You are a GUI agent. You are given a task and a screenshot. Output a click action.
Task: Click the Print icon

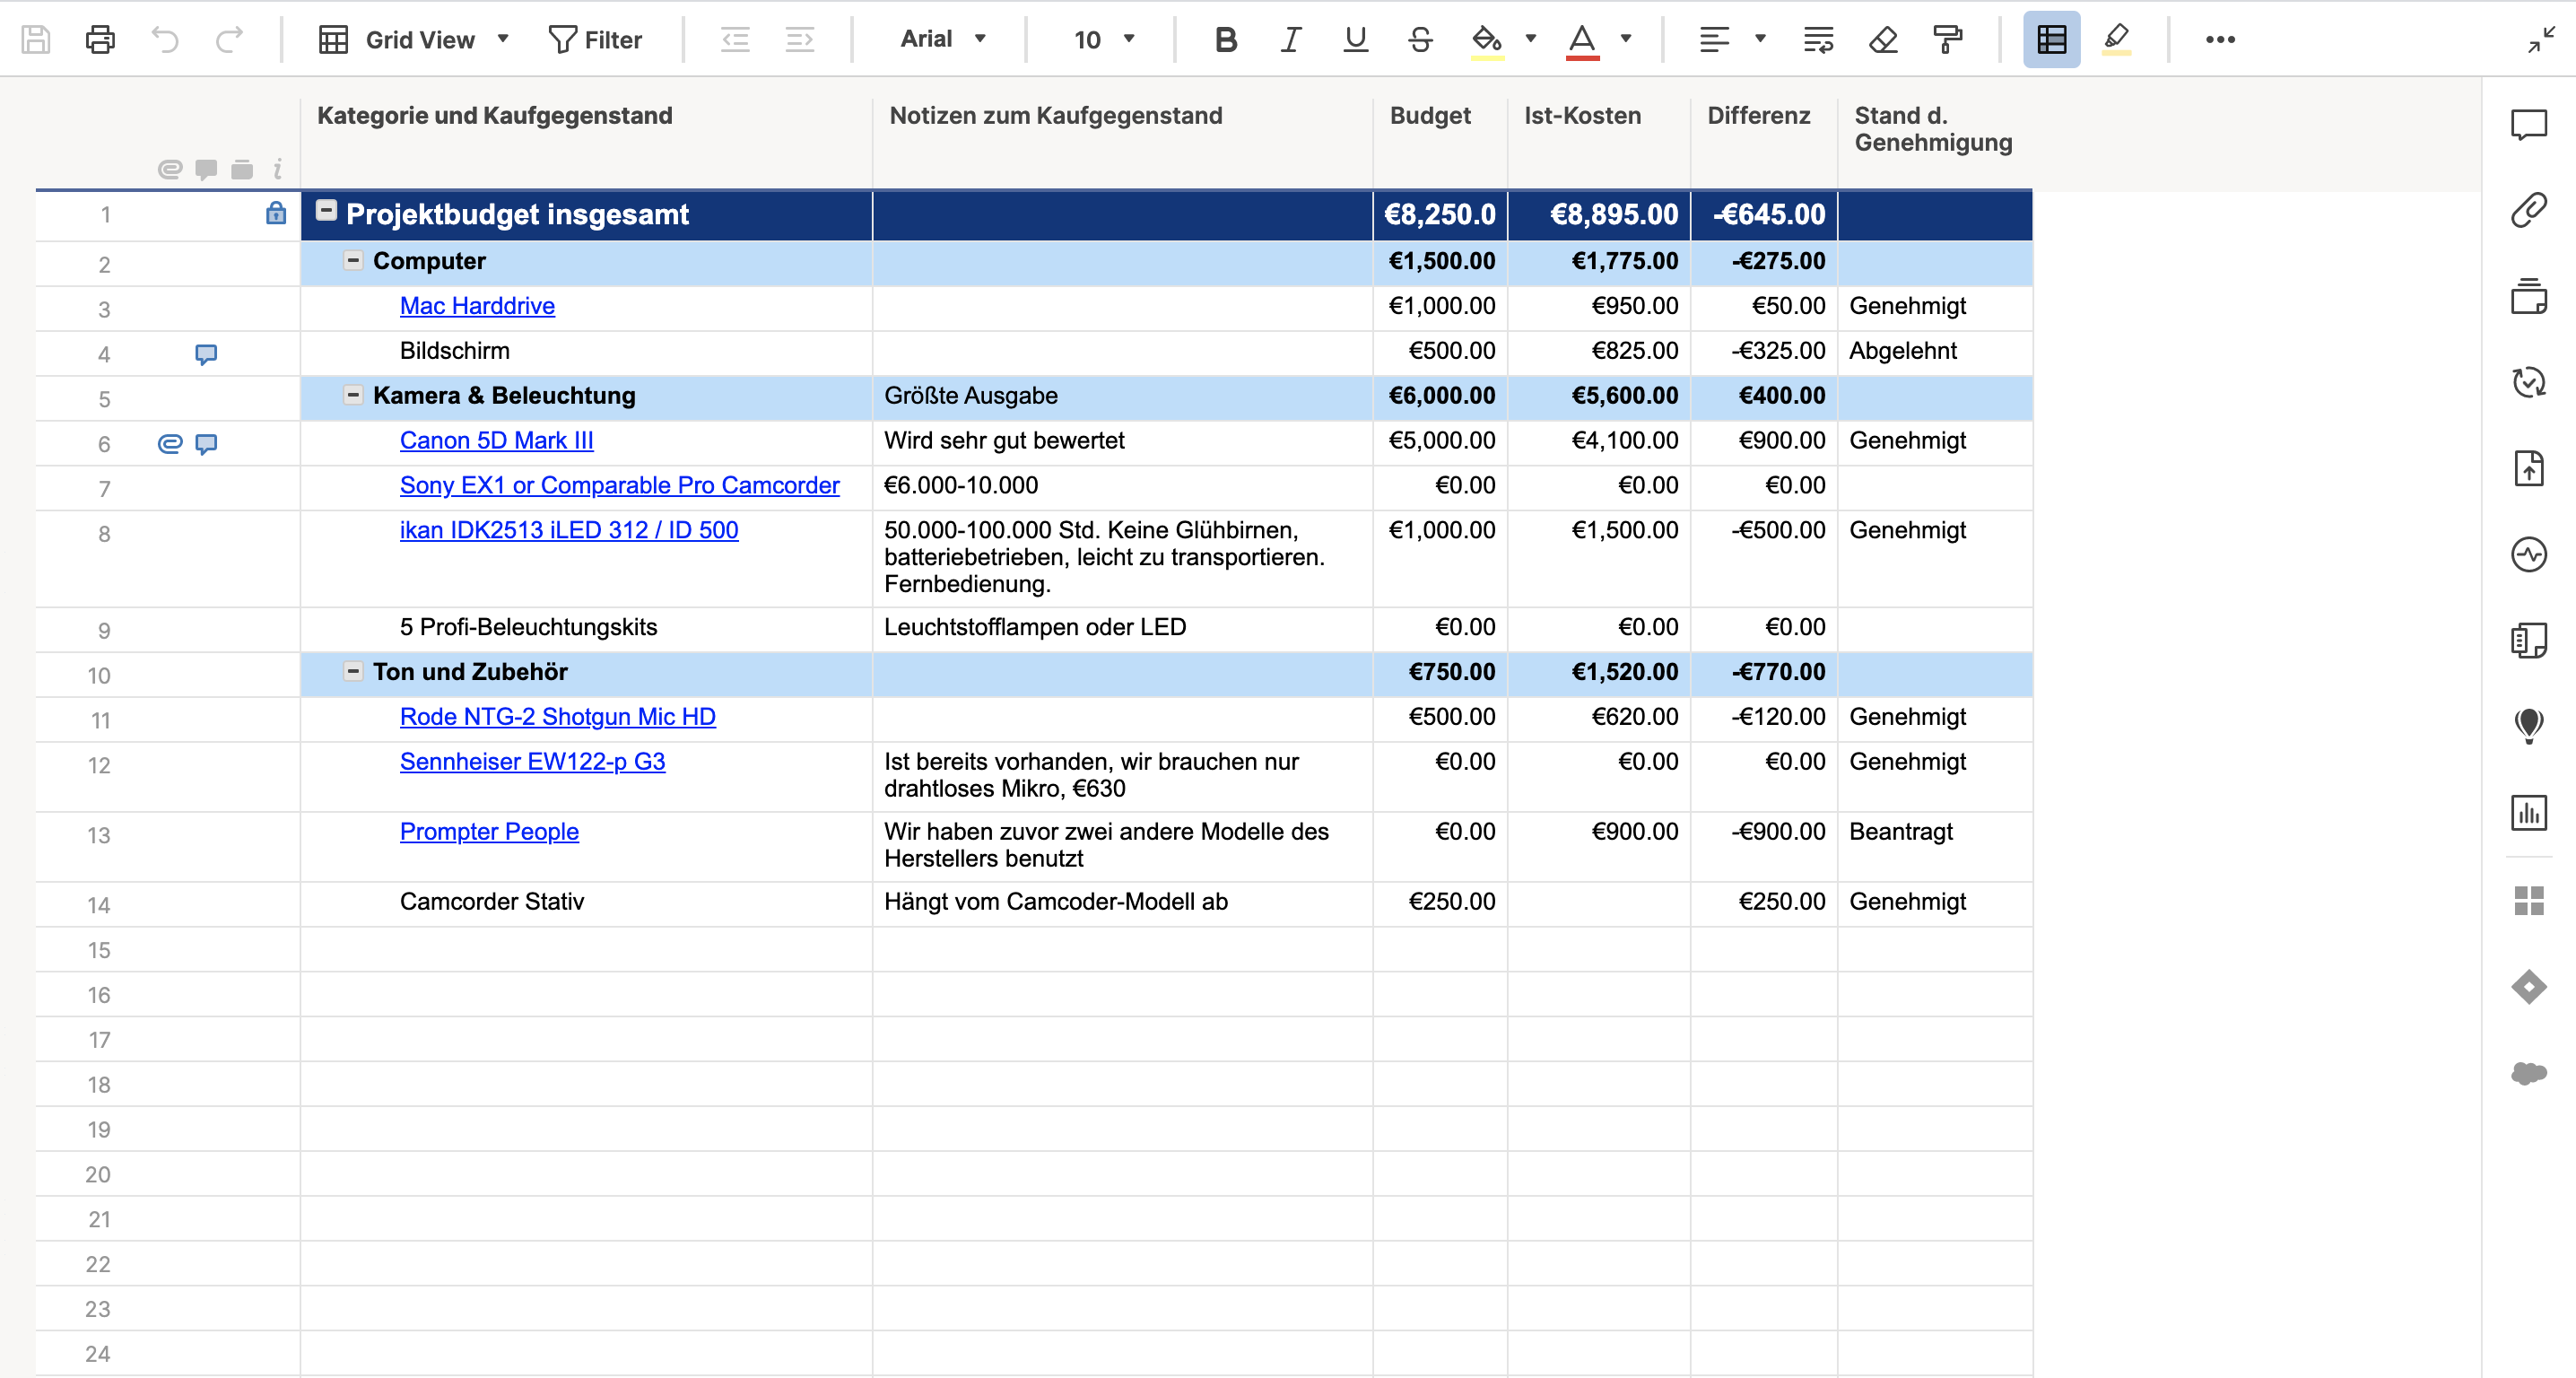coord(100,40)
